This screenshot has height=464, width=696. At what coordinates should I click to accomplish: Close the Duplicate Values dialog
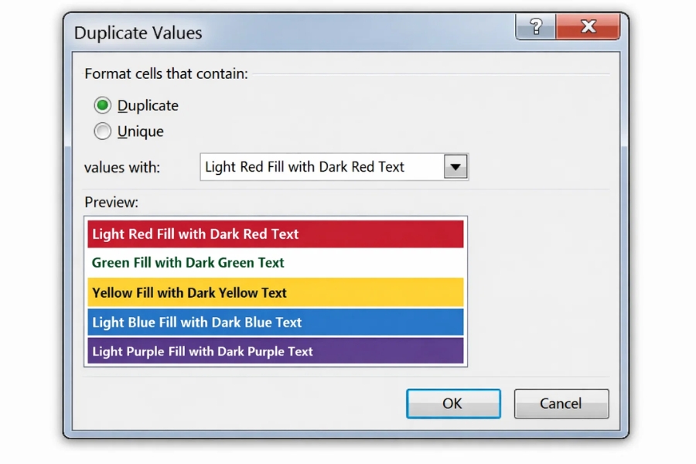(589, 26)
